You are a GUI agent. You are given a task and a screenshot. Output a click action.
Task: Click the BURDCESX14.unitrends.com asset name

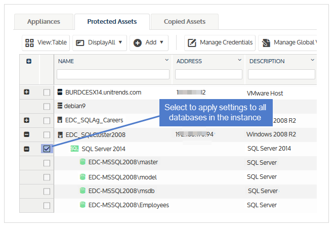(x=103, y=92)
